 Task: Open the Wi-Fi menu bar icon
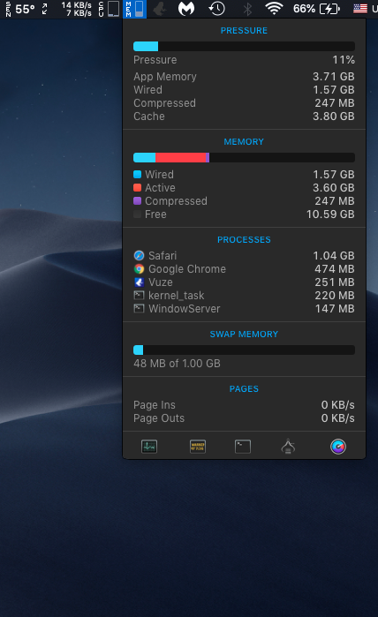[x=274, y=9]
